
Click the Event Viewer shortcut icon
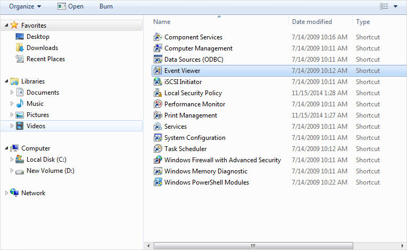157,71
